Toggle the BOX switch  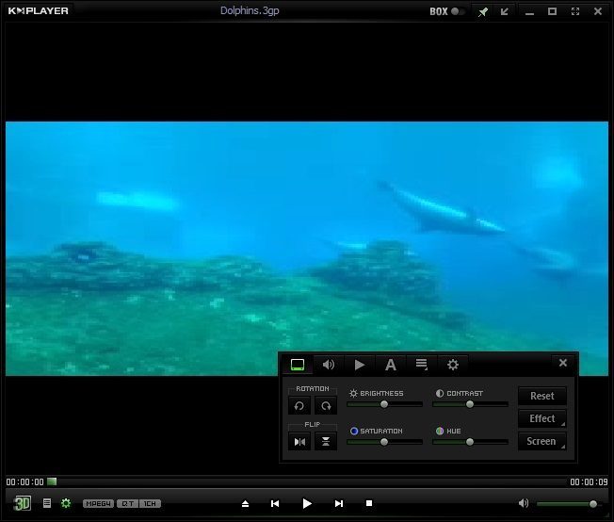tap(458, 11)
